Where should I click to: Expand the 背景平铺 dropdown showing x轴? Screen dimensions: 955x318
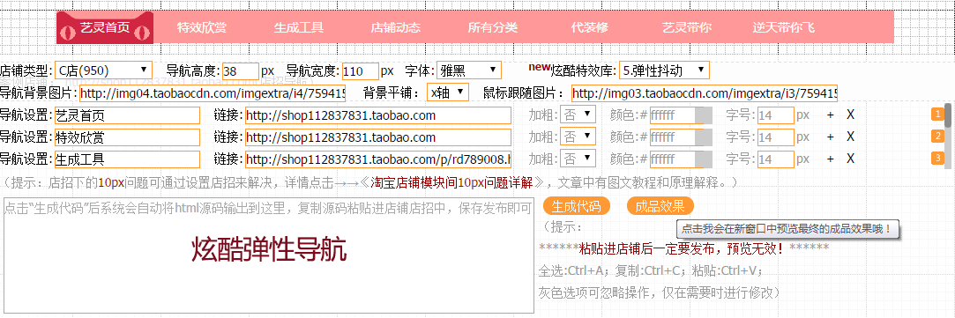[448, 93]
